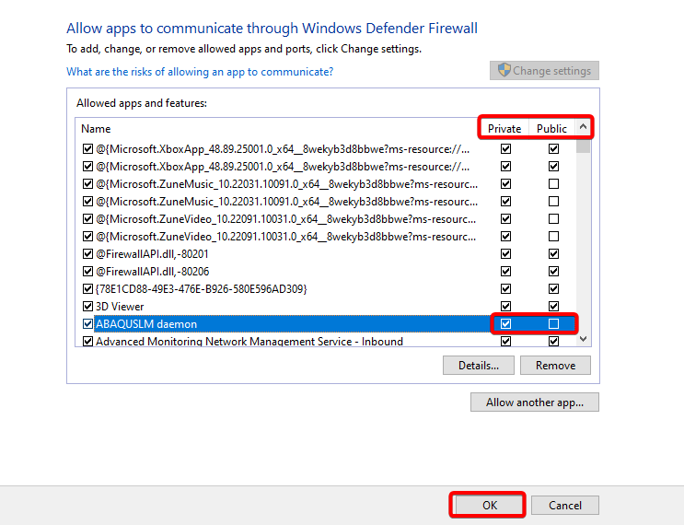Click the apps list scrollbar thumb
This screenshot has height=525, width=684.
pyautogui.click(x=583, y=146)
